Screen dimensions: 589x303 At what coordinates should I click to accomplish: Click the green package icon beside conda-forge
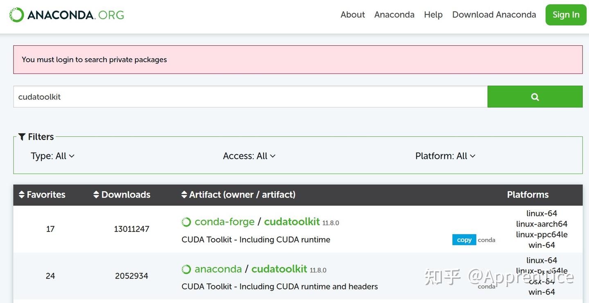[186, 222]
